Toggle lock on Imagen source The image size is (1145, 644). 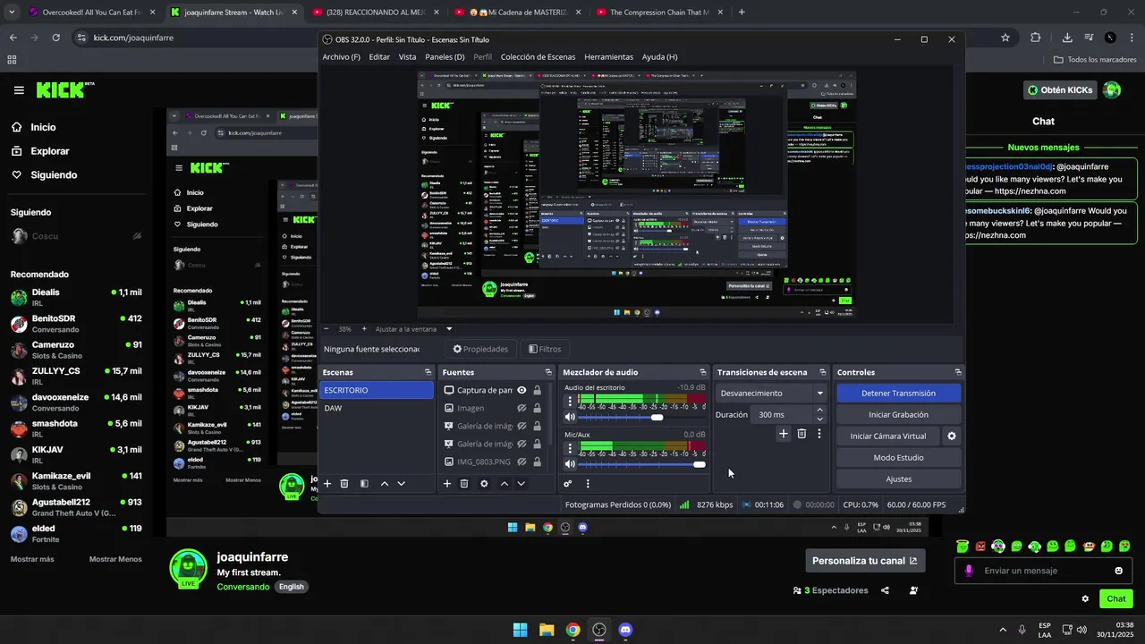[x=537, y=408]
